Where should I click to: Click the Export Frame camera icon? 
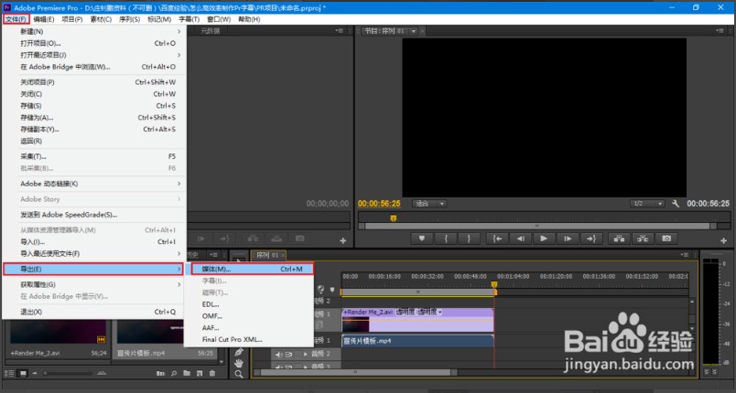click(666, 239)
